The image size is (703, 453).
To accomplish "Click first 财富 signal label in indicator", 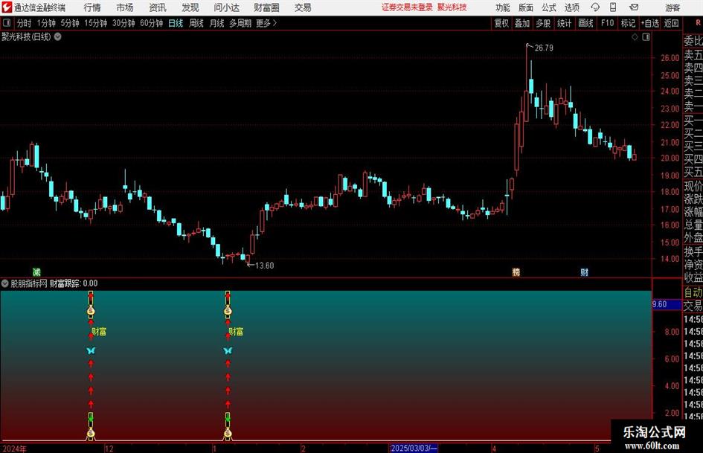I will tap(99, 332).
